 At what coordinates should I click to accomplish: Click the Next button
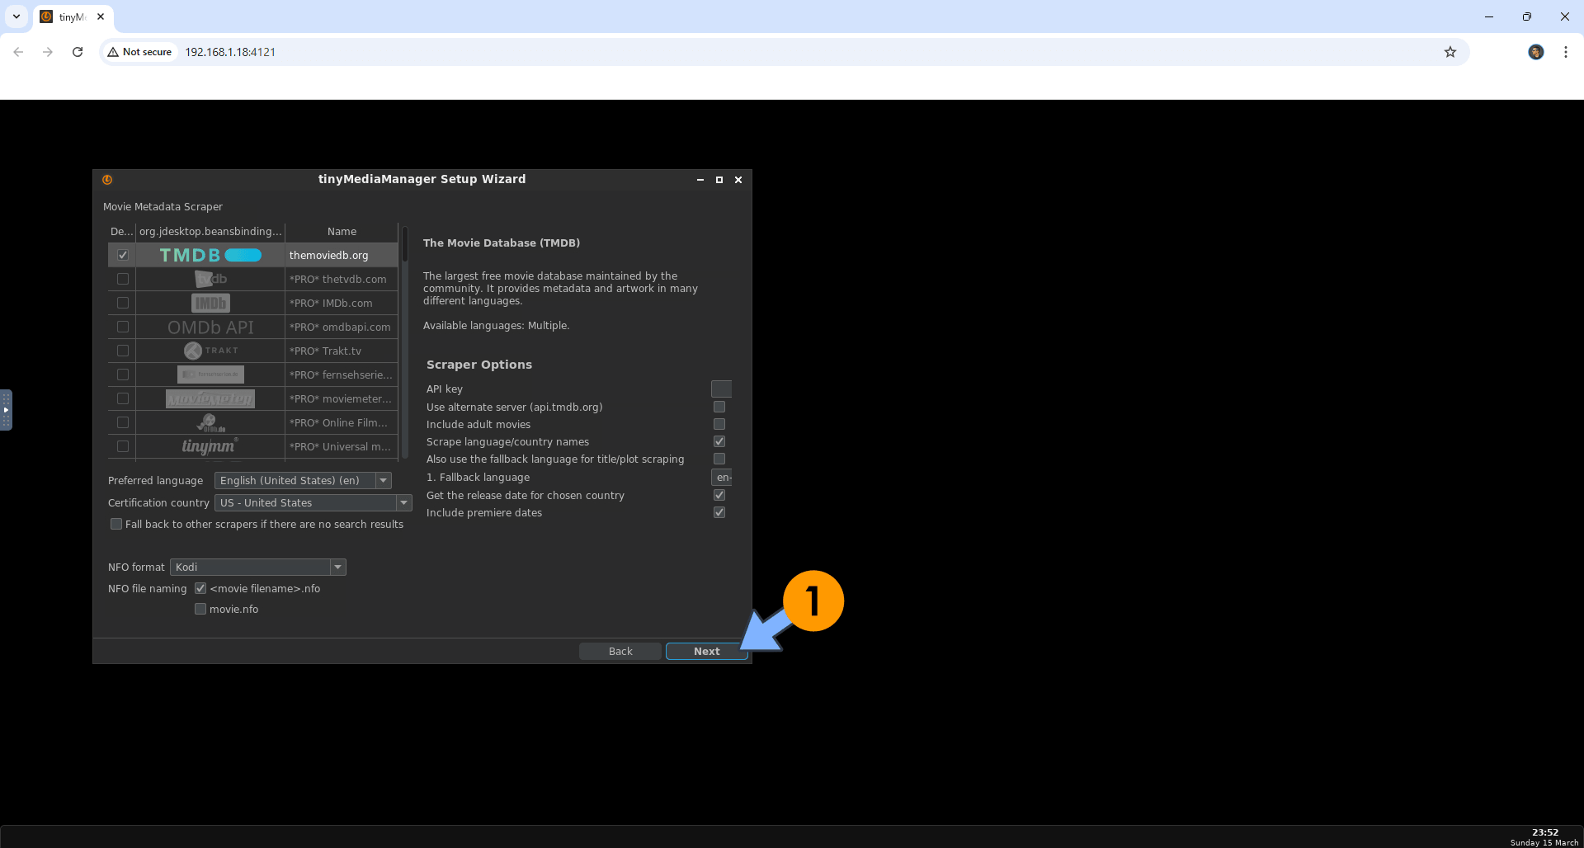point(706,651)
